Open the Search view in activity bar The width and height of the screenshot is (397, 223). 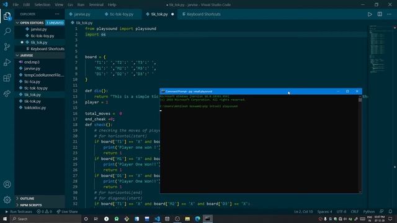[x=7, y=32]
